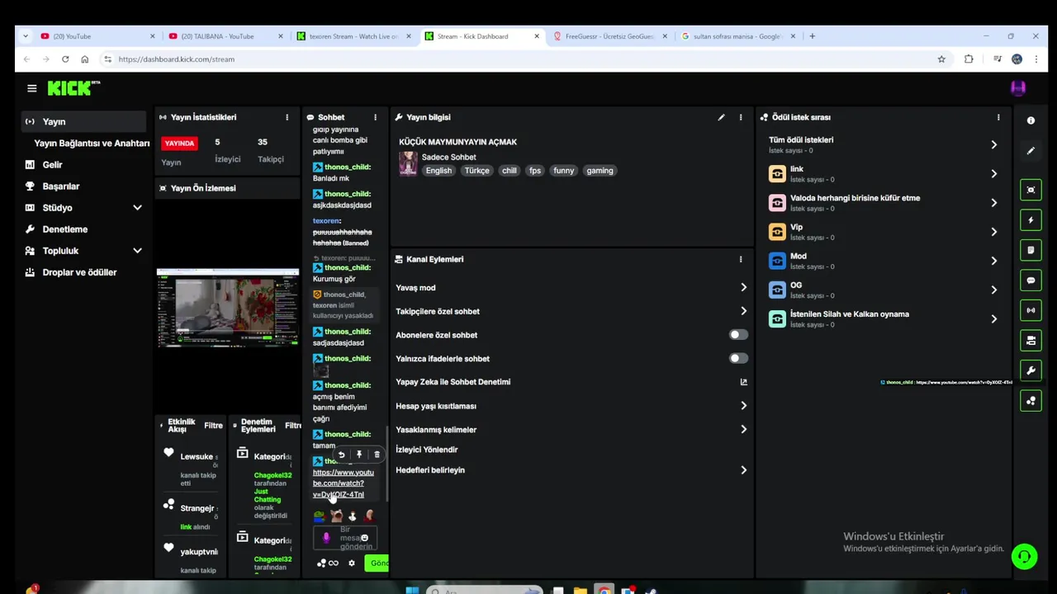Toggle the chat bubble icon in right sidebar
1057x594 pixels.
click(1031, 280)
